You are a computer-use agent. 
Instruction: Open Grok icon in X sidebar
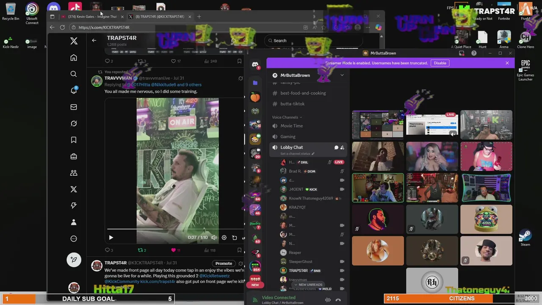[74, 123]
